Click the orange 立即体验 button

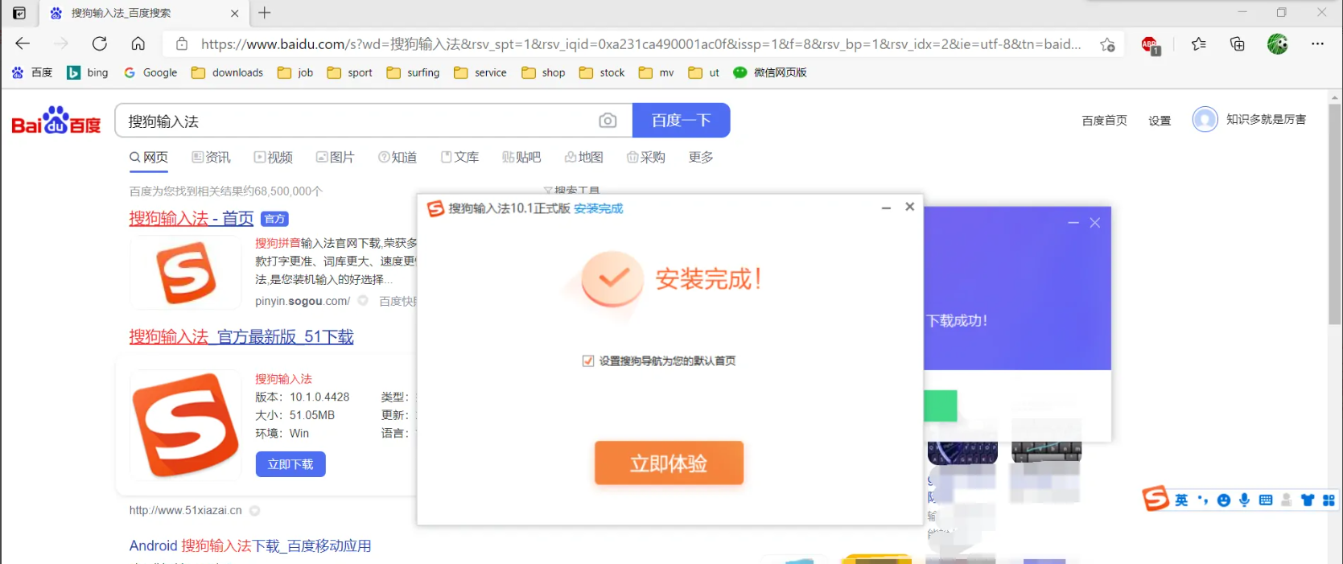(669, 463)
